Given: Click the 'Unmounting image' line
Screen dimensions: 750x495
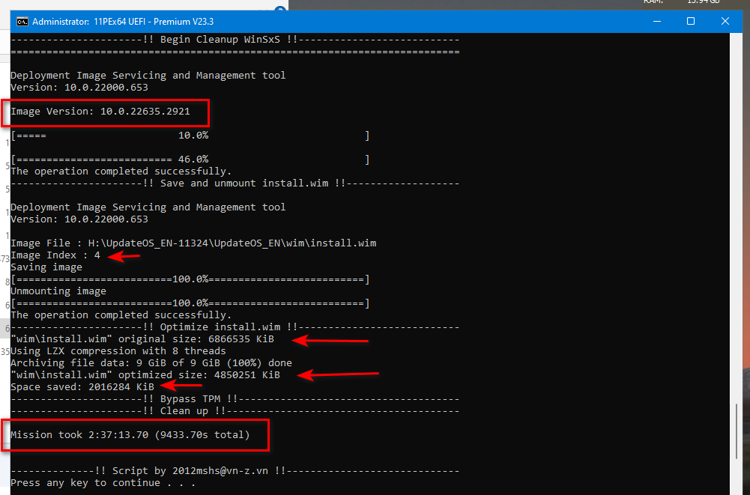Looking at the screenshot, I should tap(58, 291).
